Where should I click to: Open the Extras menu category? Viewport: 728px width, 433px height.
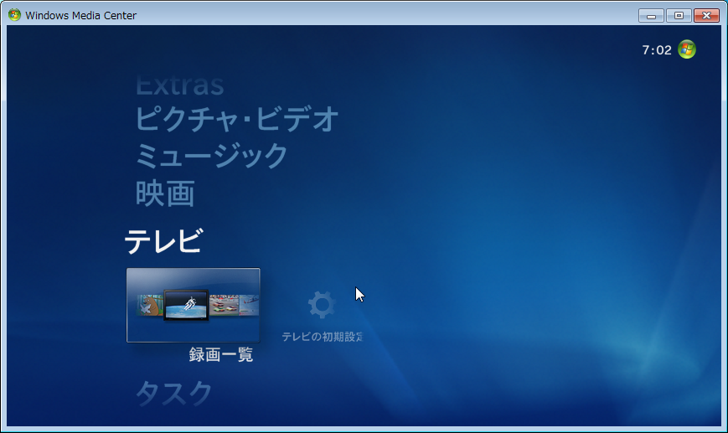click(x=179, y=86)
